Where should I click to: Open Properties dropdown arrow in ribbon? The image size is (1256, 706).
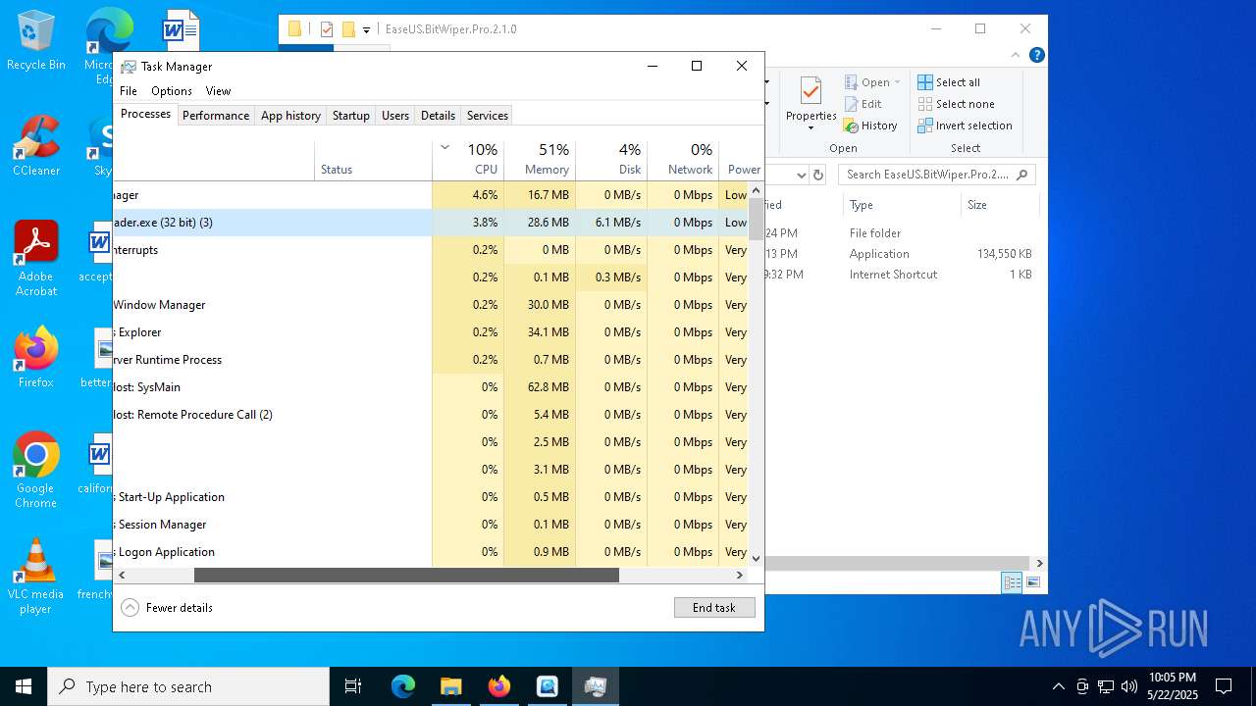[x=811, y=128]
